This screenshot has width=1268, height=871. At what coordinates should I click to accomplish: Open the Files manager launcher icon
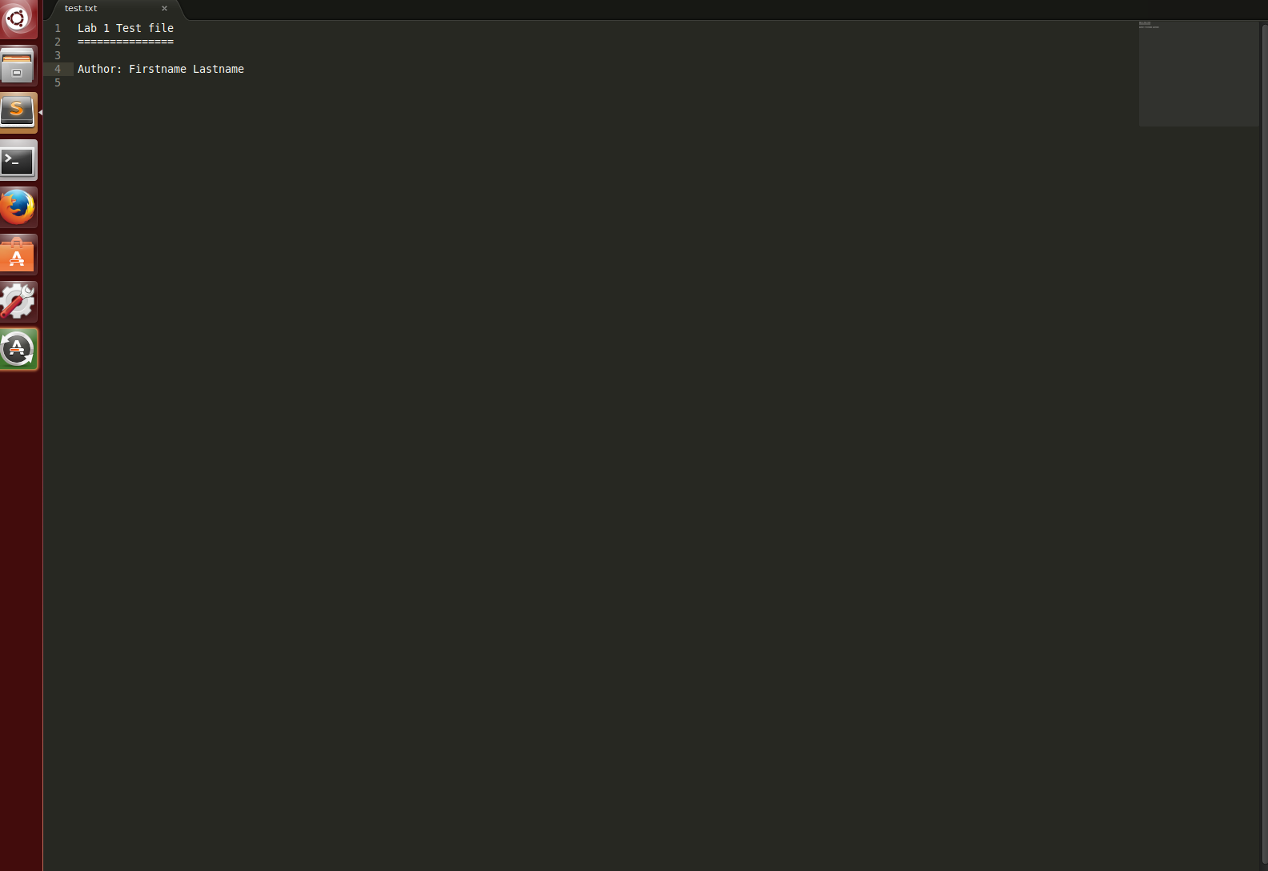(x=18, y=66)
